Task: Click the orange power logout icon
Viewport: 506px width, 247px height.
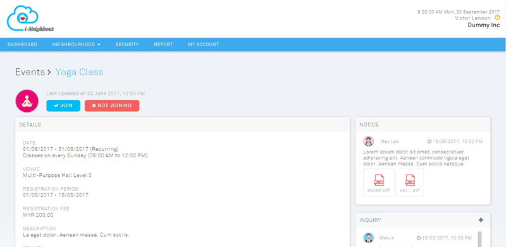Action: (497, 18)
